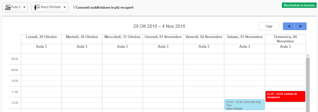
Task: Click the 10:00 slot on Mercoledì
Action: click(x=123, y=81)
